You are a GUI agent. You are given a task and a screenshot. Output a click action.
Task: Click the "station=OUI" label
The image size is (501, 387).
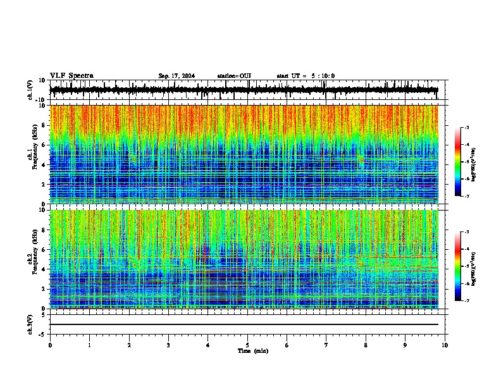(x=234, y=76)
